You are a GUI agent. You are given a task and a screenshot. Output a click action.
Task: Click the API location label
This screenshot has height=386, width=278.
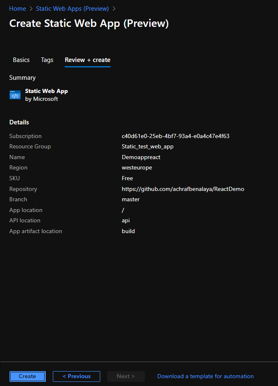pyautogui.click(x=25, y=221)
